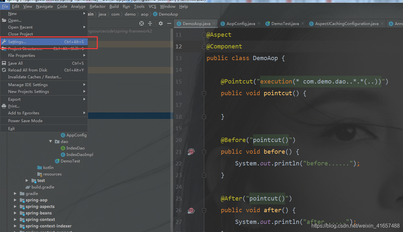Toggle Power Save Mode
Screen dimensions: 403x232
click(44, 121)
